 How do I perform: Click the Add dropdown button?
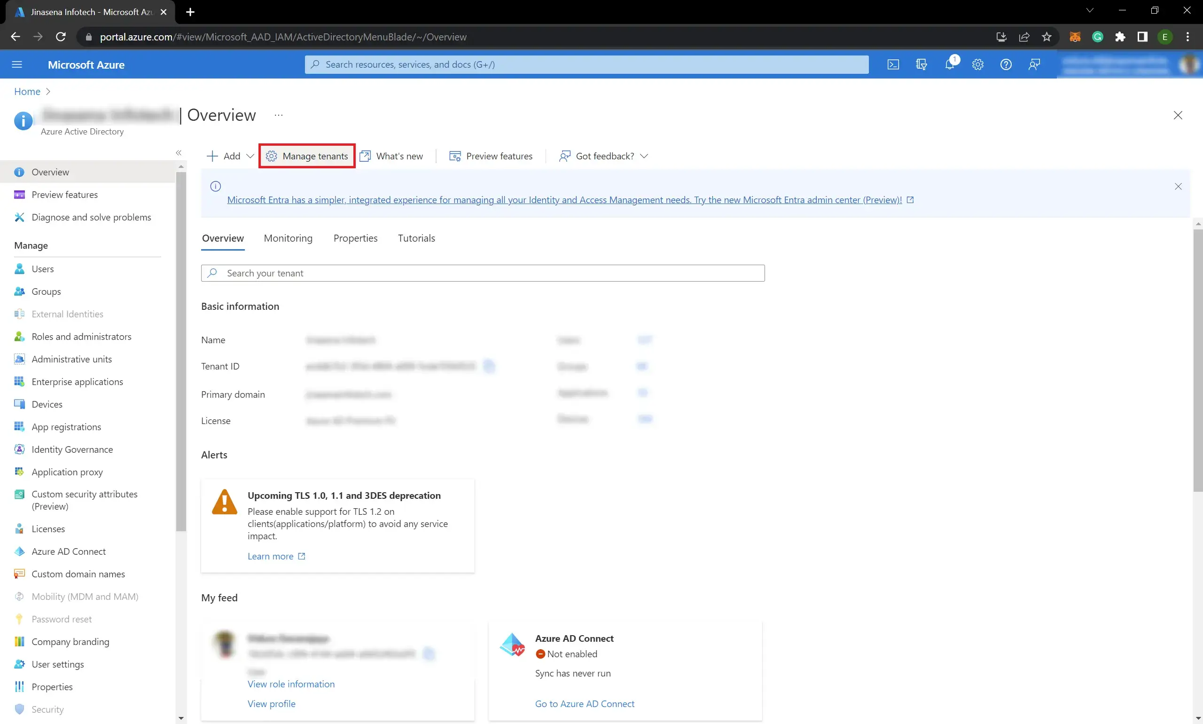[x=229, y=156]
